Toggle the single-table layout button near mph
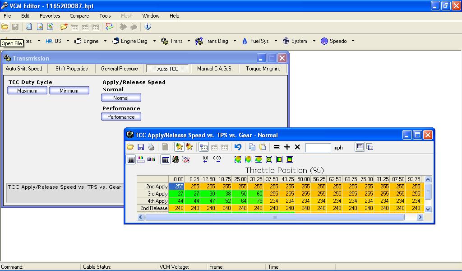Screen dimensions: 462x271 (x=360, y=147)
